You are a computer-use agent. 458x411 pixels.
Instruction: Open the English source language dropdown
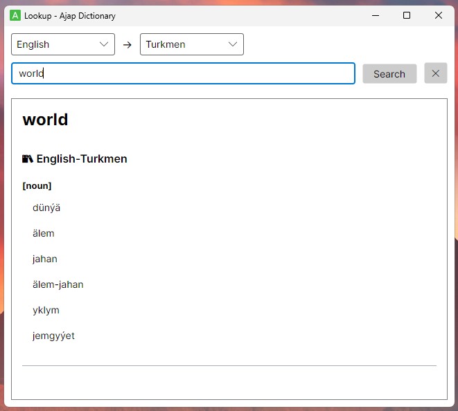63,44
